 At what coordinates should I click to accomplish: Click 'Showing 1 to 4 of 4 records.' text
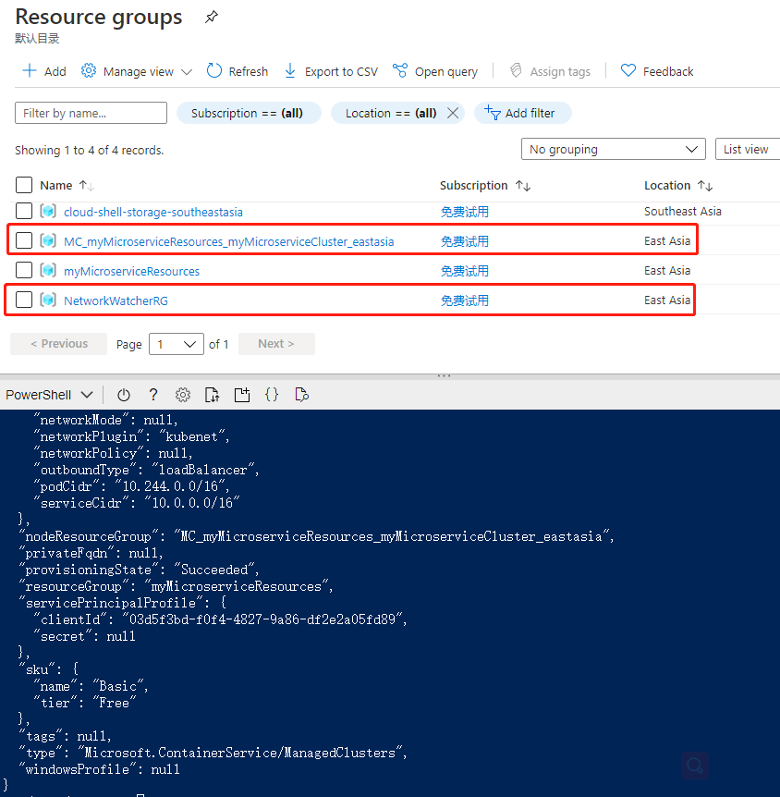click(x=89, y=150)
